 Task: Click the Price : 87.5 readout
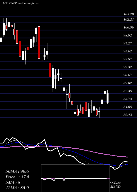(x=17, y=177)
